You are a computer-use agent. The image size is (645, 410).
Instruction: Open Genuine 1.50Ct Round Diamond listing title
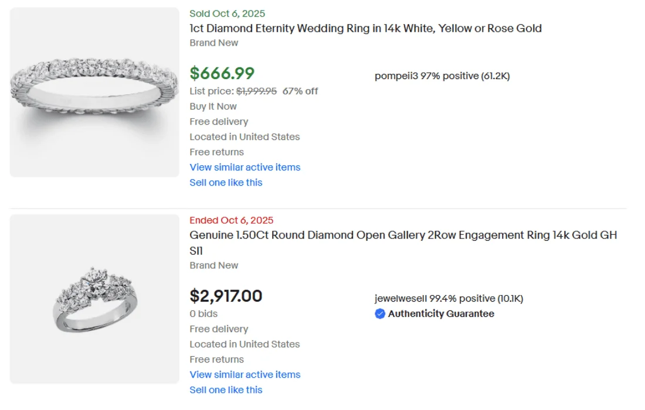(403, 235)
